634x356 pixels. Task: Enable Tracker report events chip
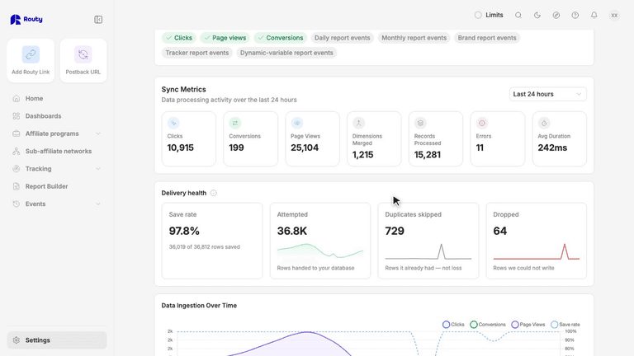[x=197, y=53]
